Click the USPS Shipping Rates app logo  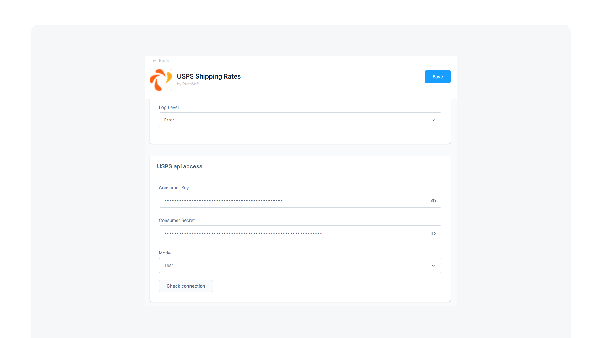[161, 80]
